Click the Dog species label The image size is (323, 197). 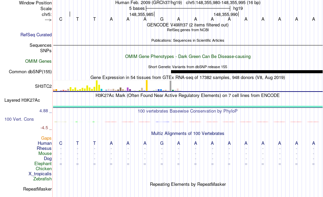tap(48, 159)
